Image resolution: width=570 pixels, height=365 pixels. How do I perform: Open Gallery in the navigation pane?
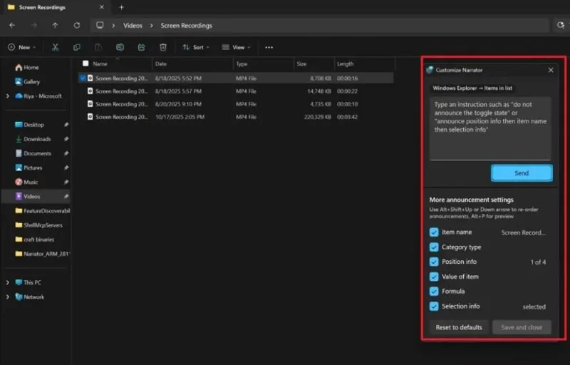pyautogui.click(x=27, y=82)
